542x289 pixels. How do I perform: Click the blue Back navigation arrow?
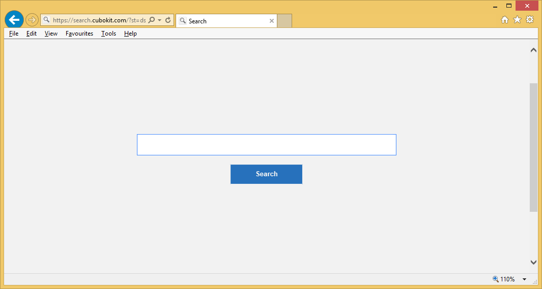[14, 20]
